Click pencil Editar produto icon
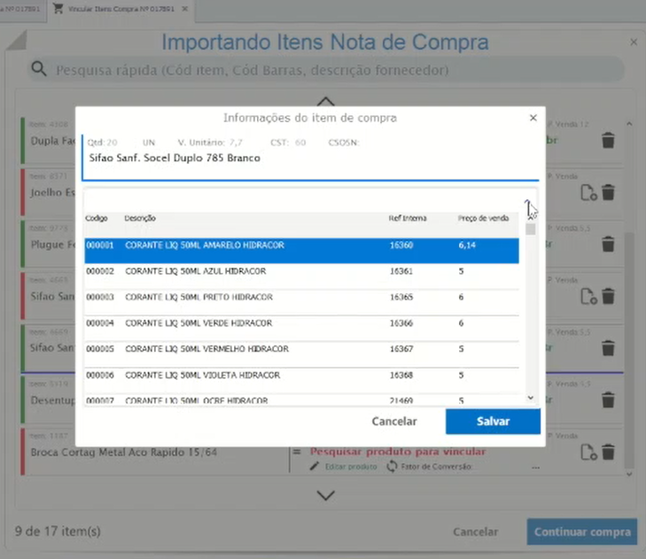Viewport: 646px width, 559px height. (x=314, y=467)
